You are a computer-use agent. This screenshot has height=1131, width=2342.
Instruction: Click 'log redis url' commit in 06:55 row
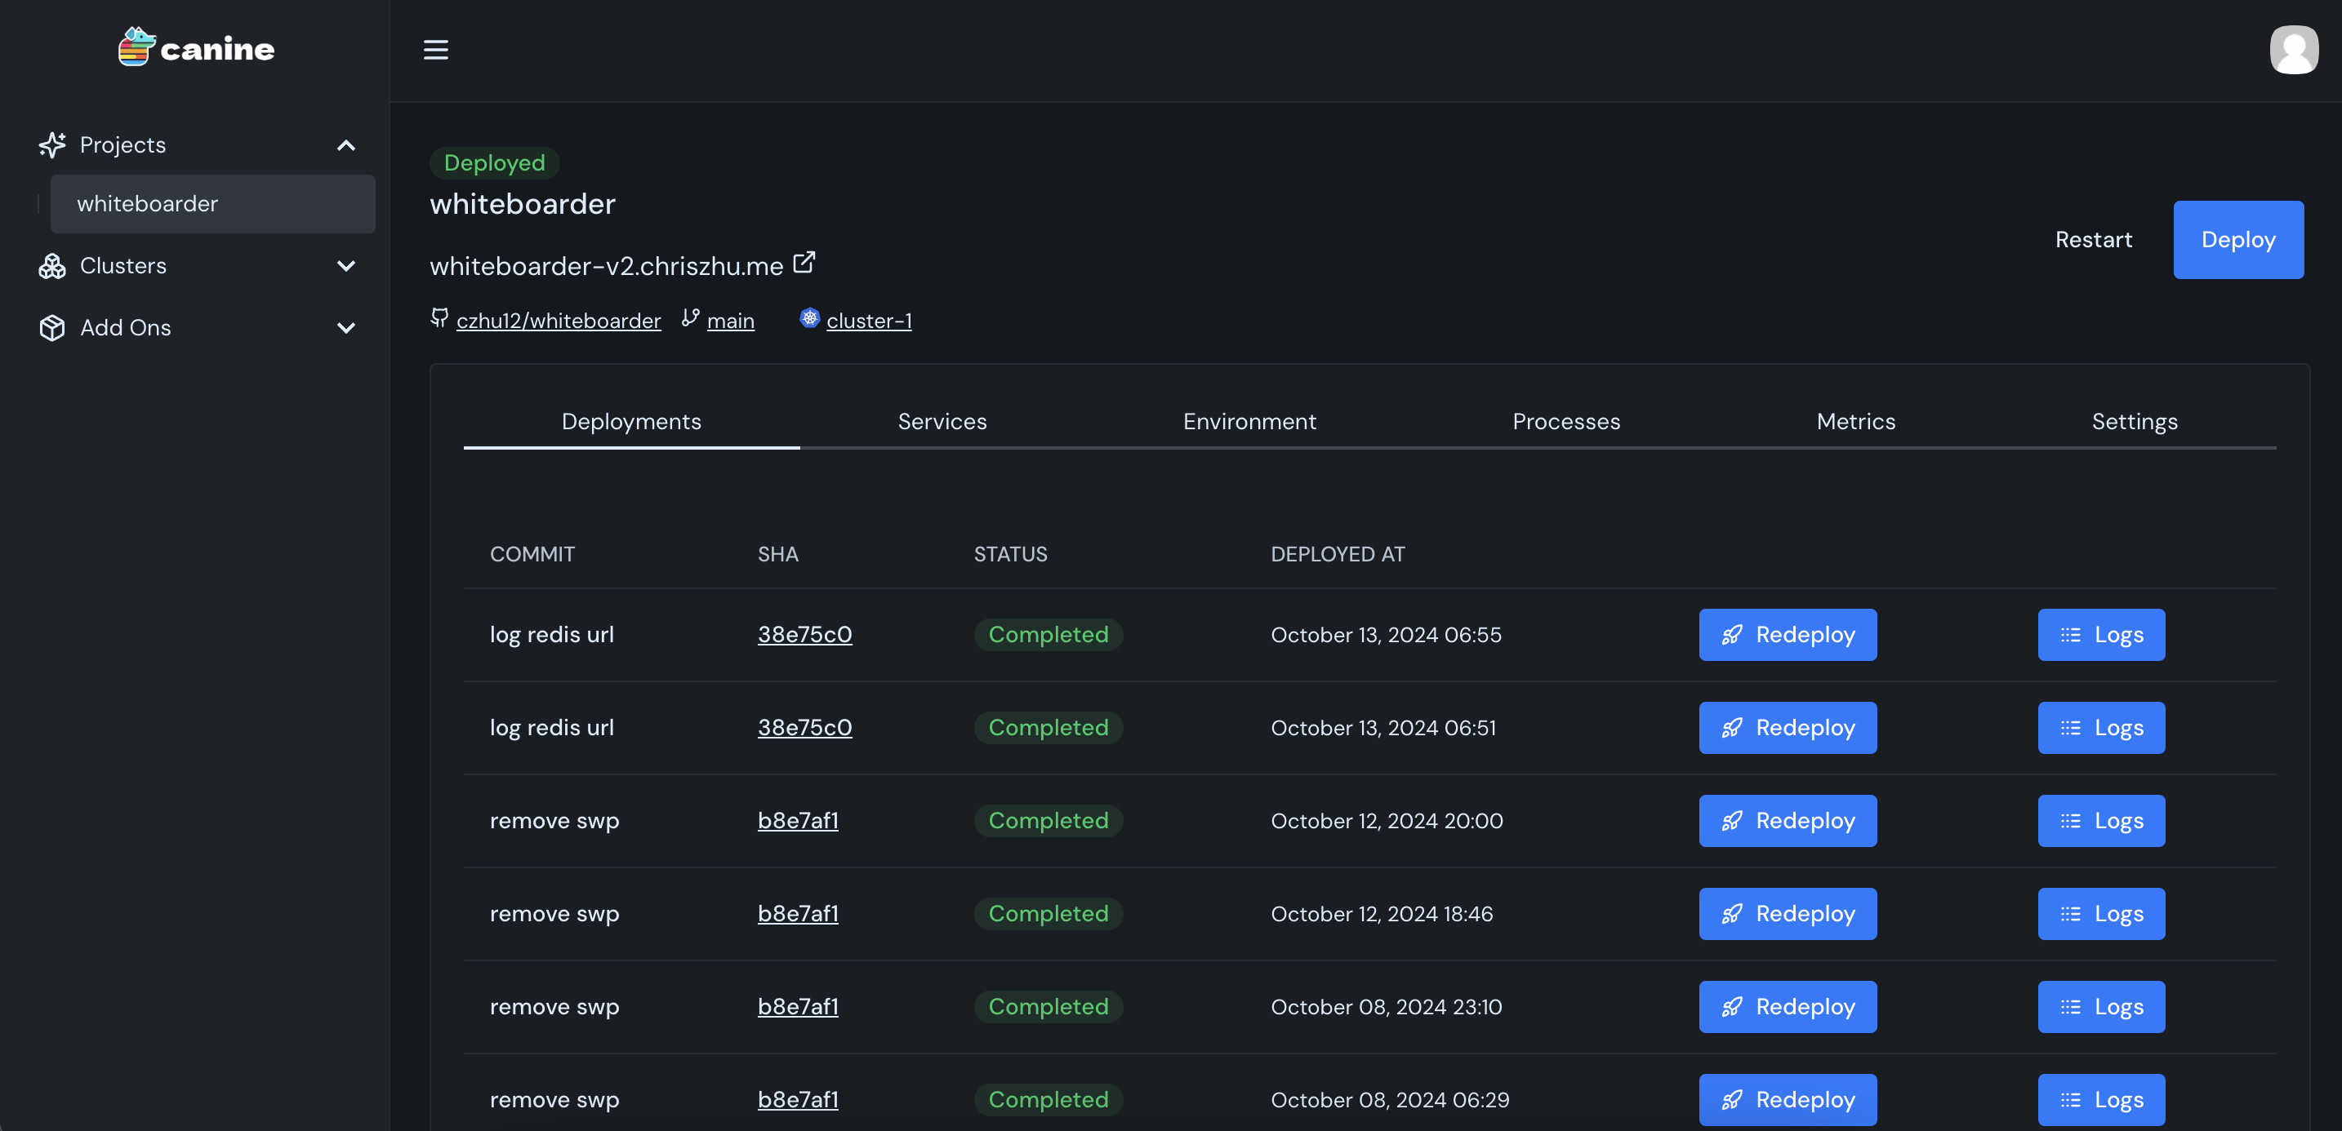552,635
